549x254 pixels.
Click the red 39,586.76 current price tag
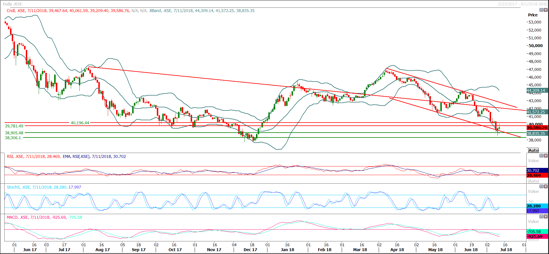tap(537, 128)
